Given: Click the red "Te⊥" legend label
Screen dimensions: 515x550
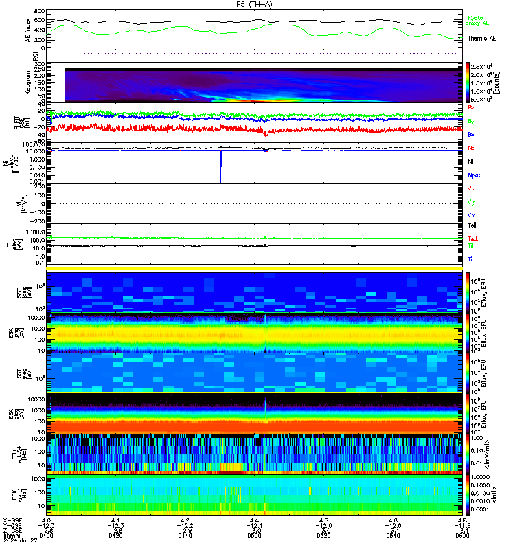Looking at the screenshot, I should click(x=472, y=239).
